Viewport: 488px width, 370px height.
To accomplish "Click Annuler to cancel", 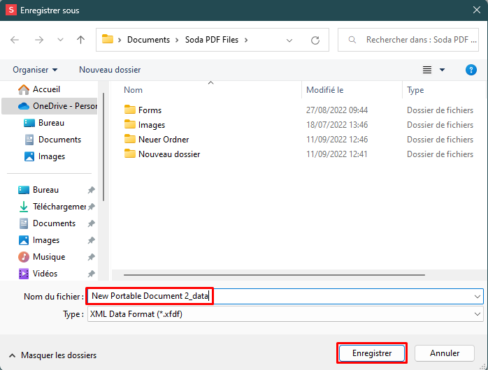I will coord(445,353).
